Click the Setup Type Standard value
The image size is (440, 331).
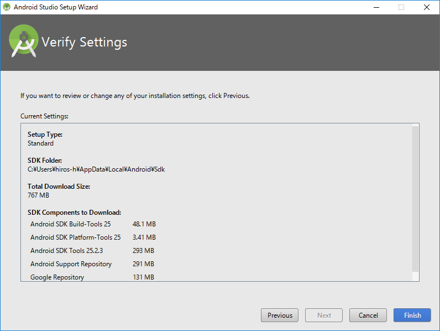coord(41,143)
